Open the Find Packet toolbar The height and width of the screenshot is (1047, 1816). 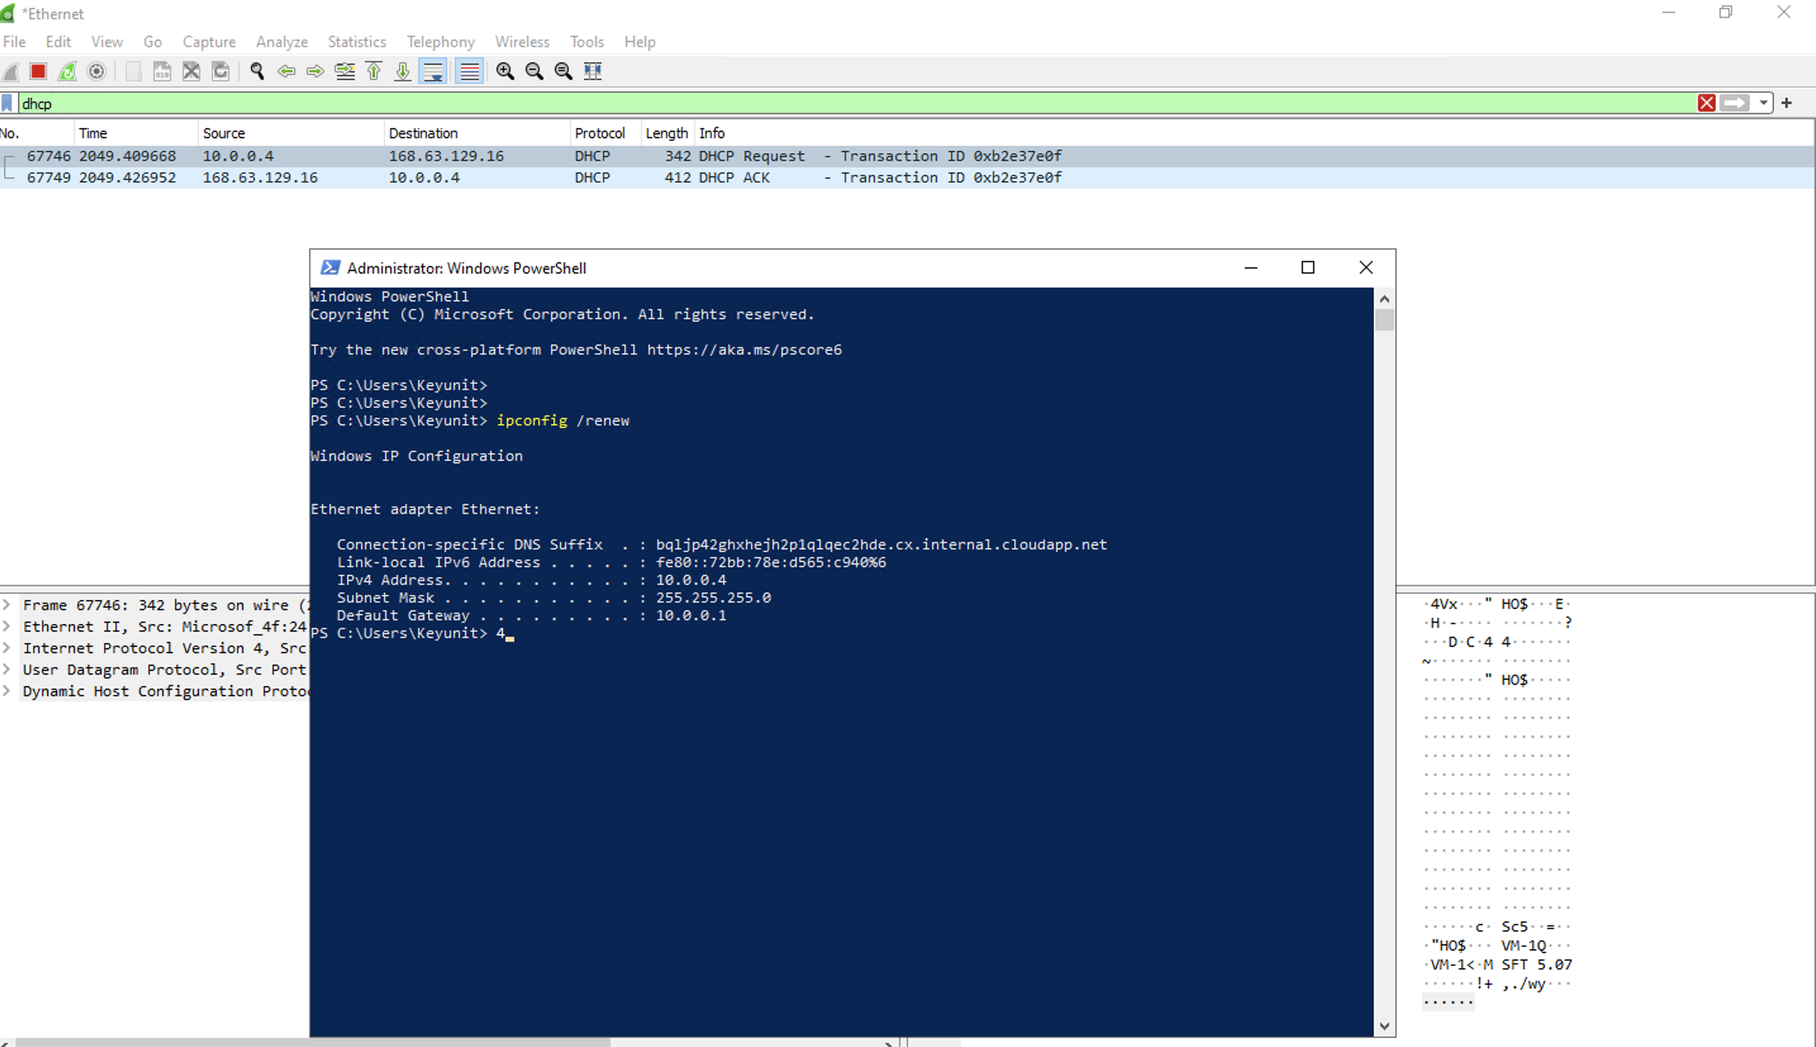[x=256, y=71]
